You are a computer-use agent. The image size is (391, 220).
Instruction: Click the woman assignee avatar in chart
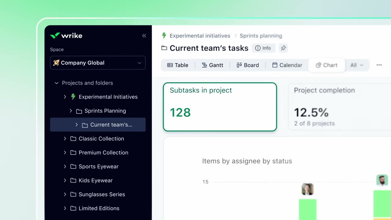[x=308, y=189]
